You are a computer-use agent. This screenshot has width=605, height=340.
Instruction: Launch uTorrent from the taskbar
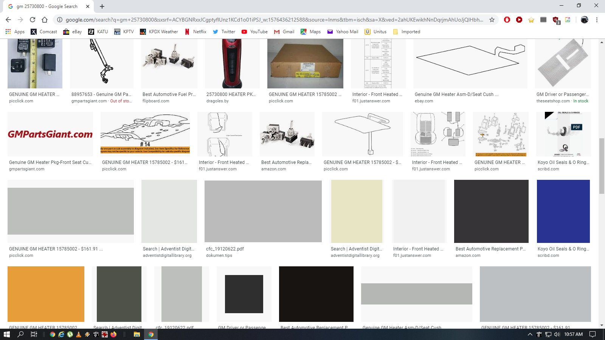coord(70,334)
